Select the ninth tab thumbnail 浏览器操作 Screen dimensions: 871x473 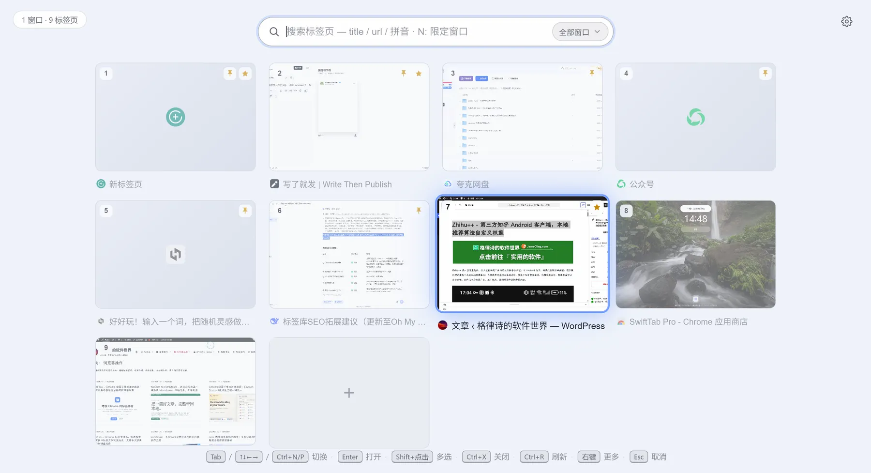tap(176, 391)
